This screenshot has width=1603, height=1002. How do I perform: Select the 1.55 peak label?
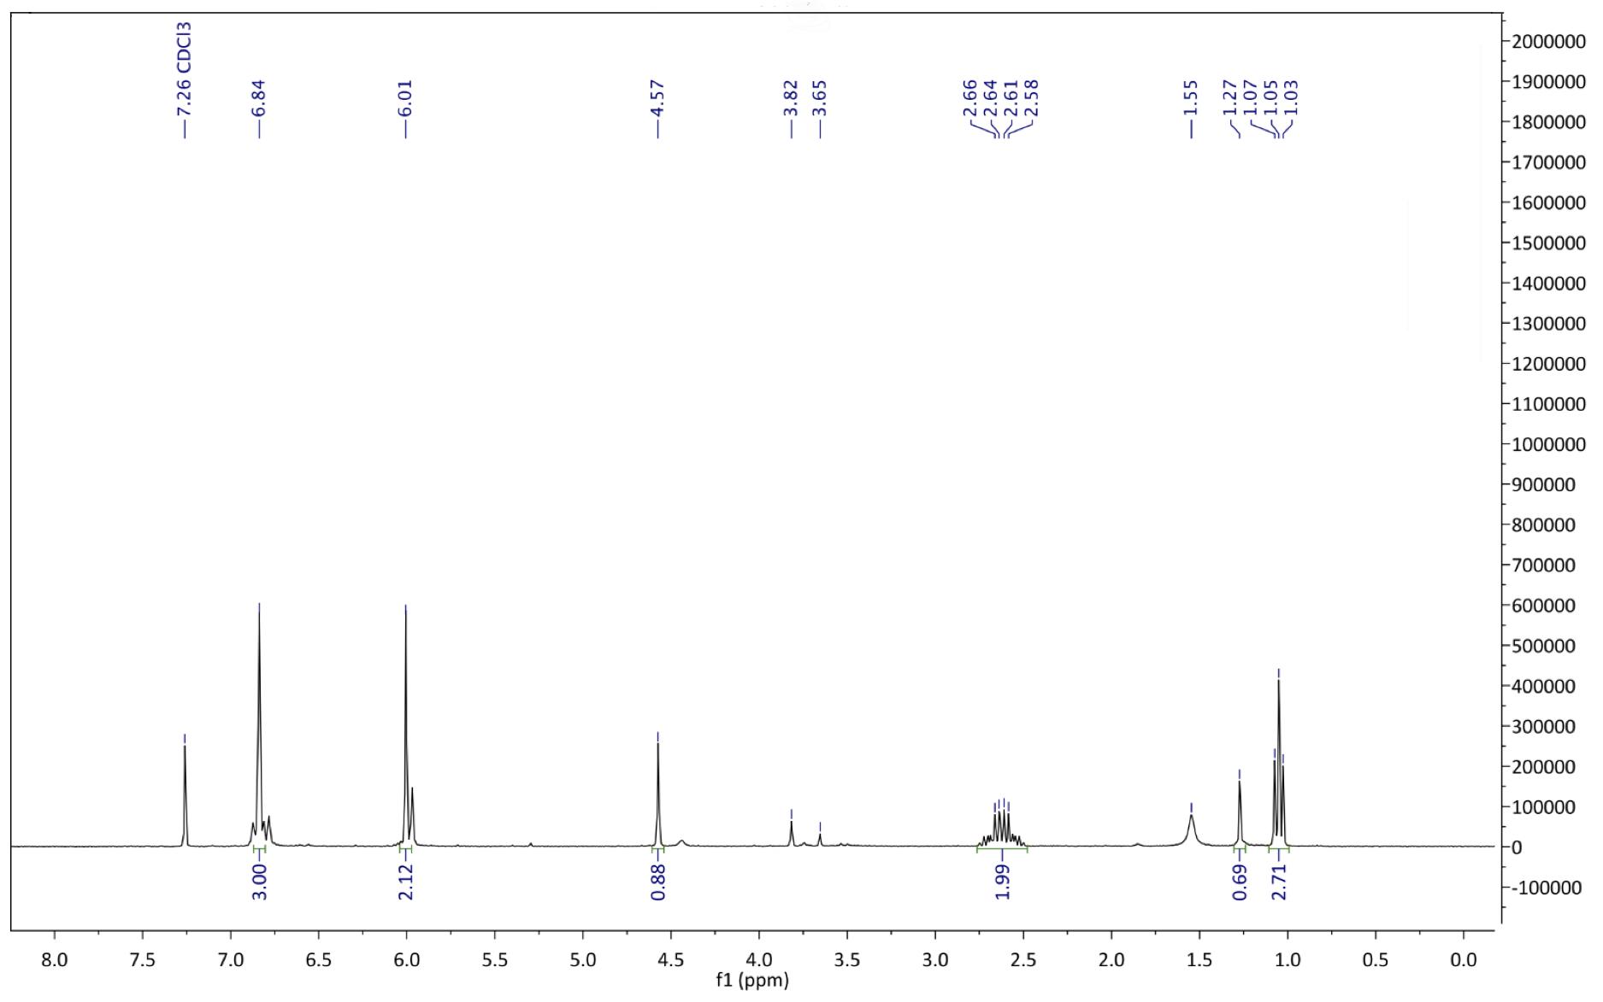click(1191, 98)
